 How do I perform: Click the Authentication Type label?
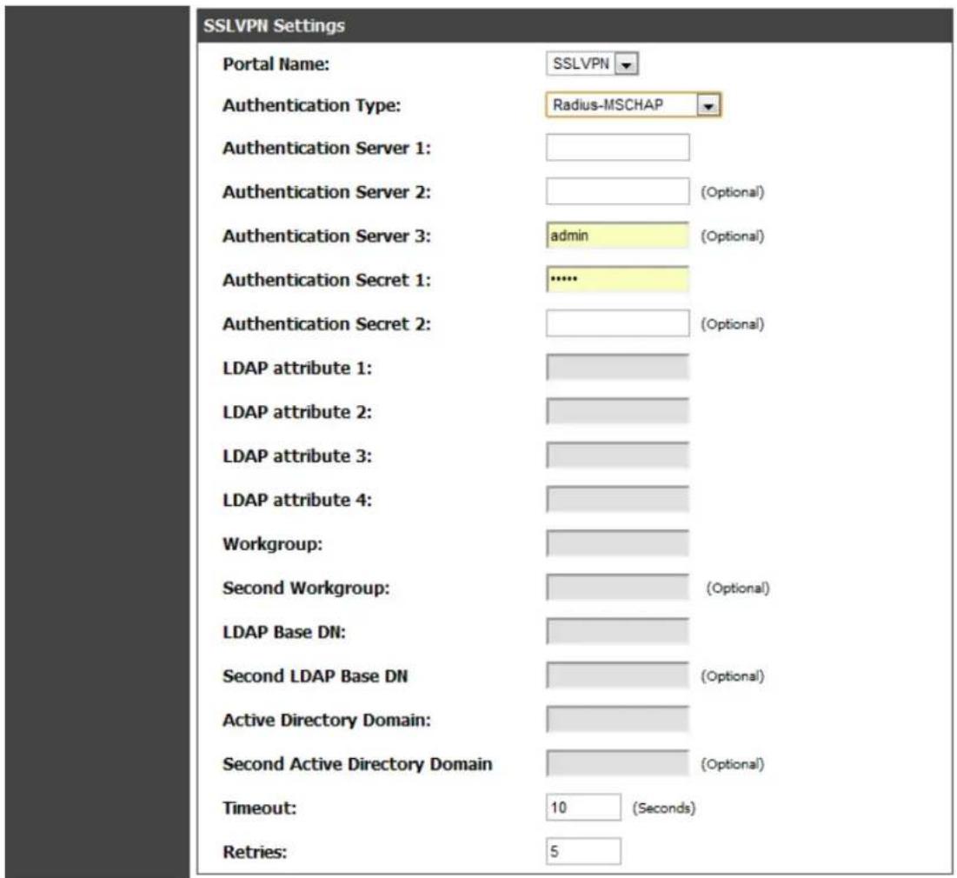click(312, 106)
